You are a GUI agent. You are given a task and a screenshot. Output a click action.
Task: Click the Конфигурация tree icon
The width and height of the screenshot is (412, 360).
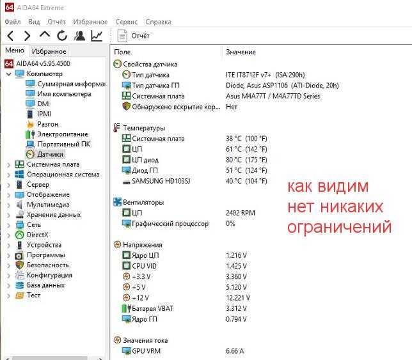click(x=20, y=275)
